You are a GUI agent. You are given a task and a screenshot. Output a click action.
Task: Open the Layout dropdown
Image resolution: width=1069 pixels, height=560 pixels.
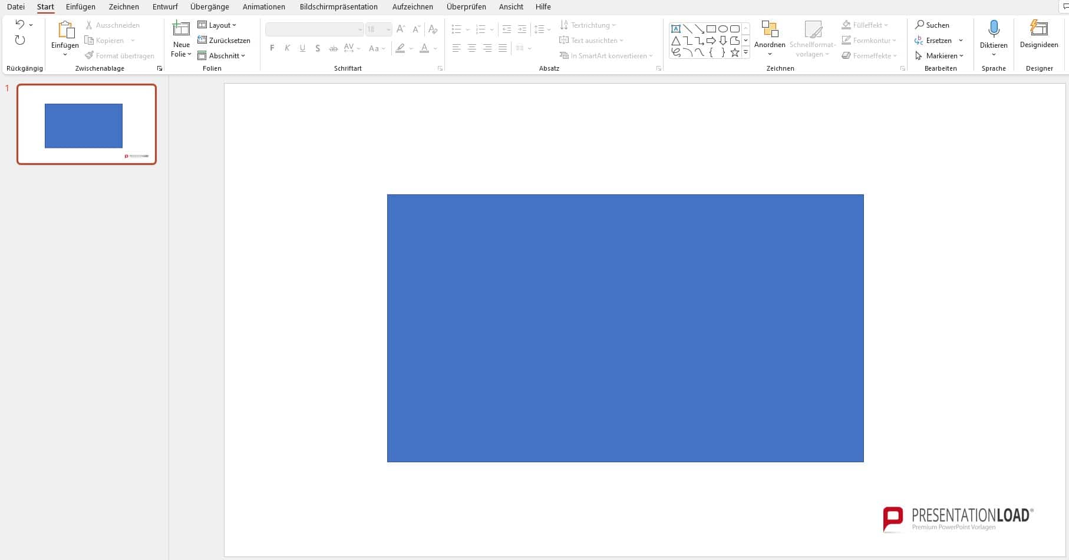pos(218,25)
